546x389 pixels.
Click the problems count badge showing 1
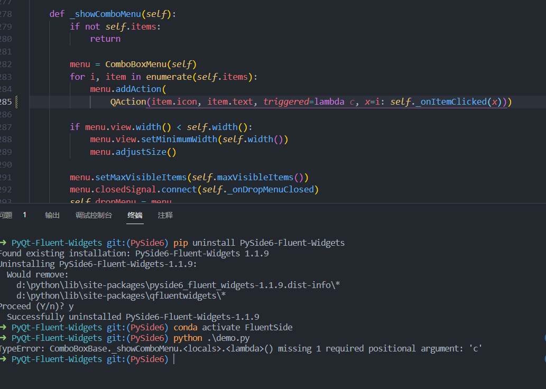coord(24,215)
